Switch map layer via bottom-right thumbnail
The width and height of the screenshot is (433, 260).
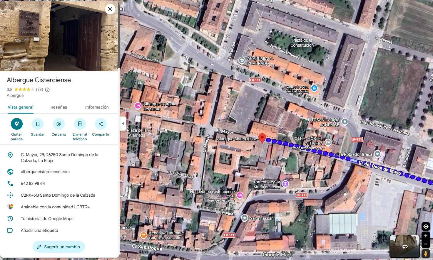pyautogui.click(x=404, y=246)
